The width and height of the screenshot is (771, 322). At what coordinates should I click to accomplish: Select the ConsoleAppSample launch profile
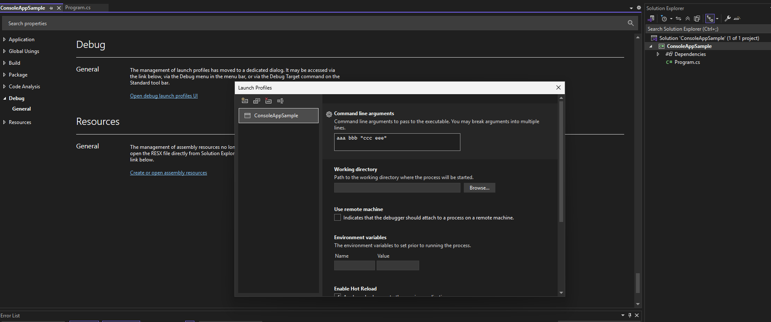click(279, 116)
